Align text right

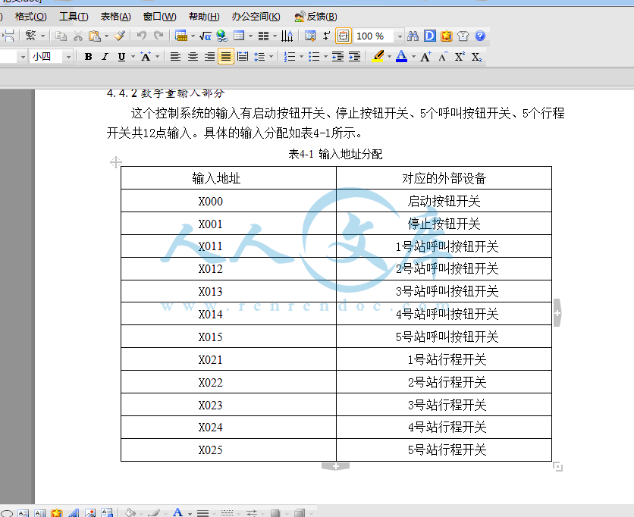(x=209, y=57)
